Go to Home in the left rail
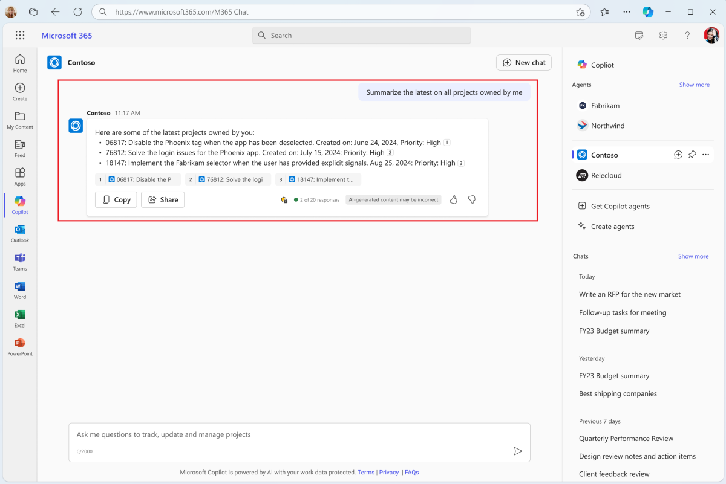This screenshot has height=484, width=726. (20, 63)
